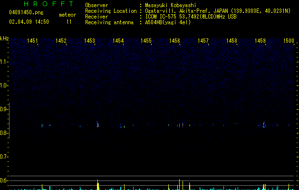Click time marker 1457
The width and height of the screenshot is (299, 190).
tap(203, 41)
